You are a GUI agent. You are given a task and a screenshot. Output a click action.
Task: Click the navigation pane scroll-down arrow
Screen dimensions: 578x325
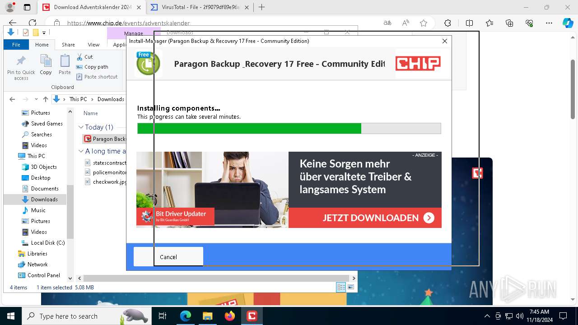tap(70, 279)
